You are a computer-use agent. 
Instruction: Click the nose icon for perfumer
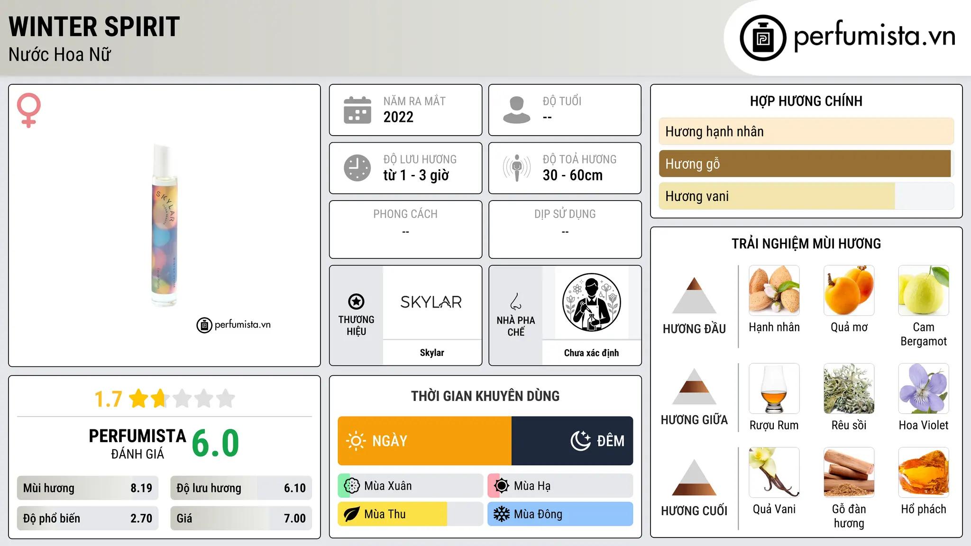click(x=516, y=301)
